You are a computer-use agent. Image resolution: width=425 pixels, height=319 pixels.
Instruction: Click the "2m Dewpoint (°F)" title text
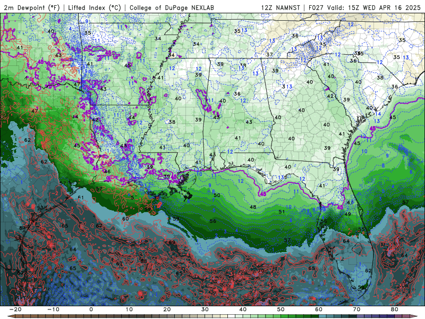(32, 7)
